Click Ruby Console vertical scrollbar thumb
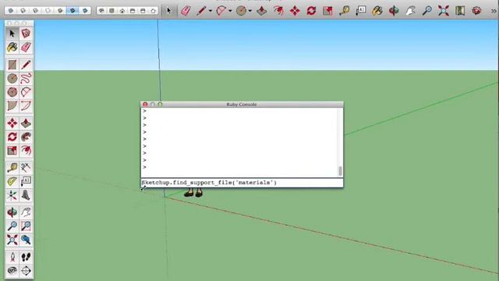This screenshot has height=281, width=499. (x=340, y=171)
